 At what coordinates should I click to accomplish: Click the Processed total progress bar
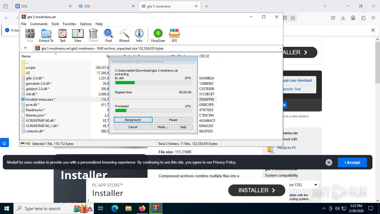click(153, 111)
